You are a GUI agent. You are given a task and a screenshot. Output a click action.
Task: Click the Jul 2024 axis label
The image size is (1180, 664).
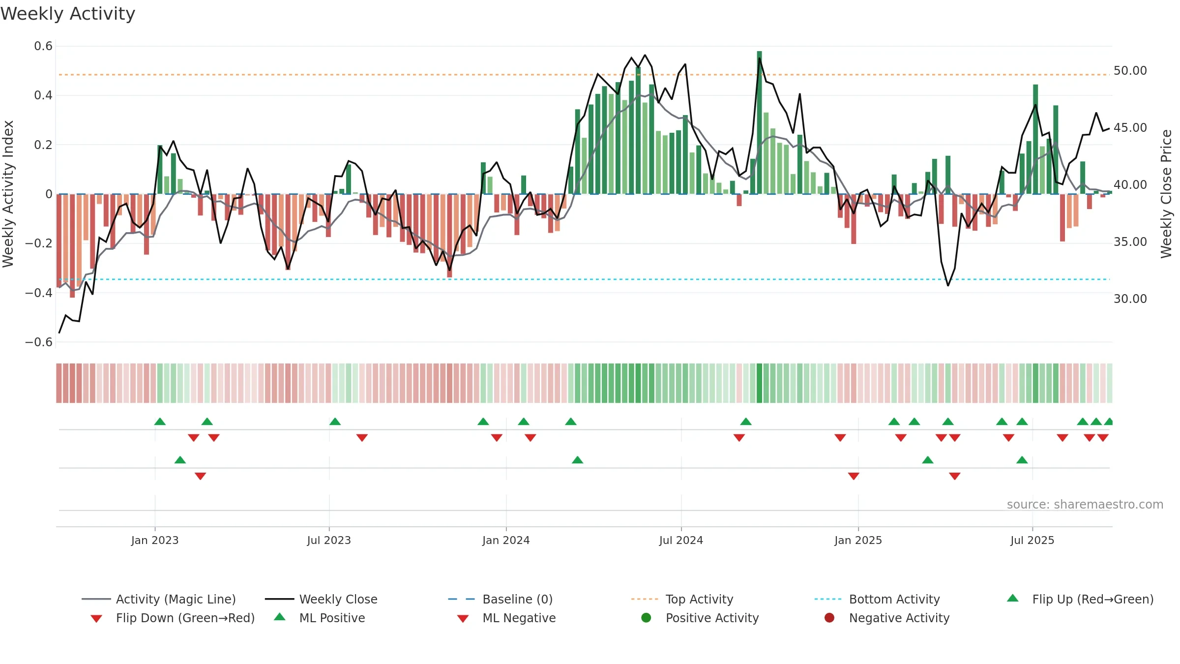point(681,540)
